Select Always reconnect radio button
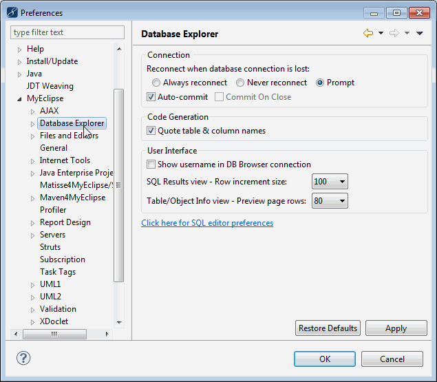The width and height of the screenshot is (437, 382). pos(156,83)
